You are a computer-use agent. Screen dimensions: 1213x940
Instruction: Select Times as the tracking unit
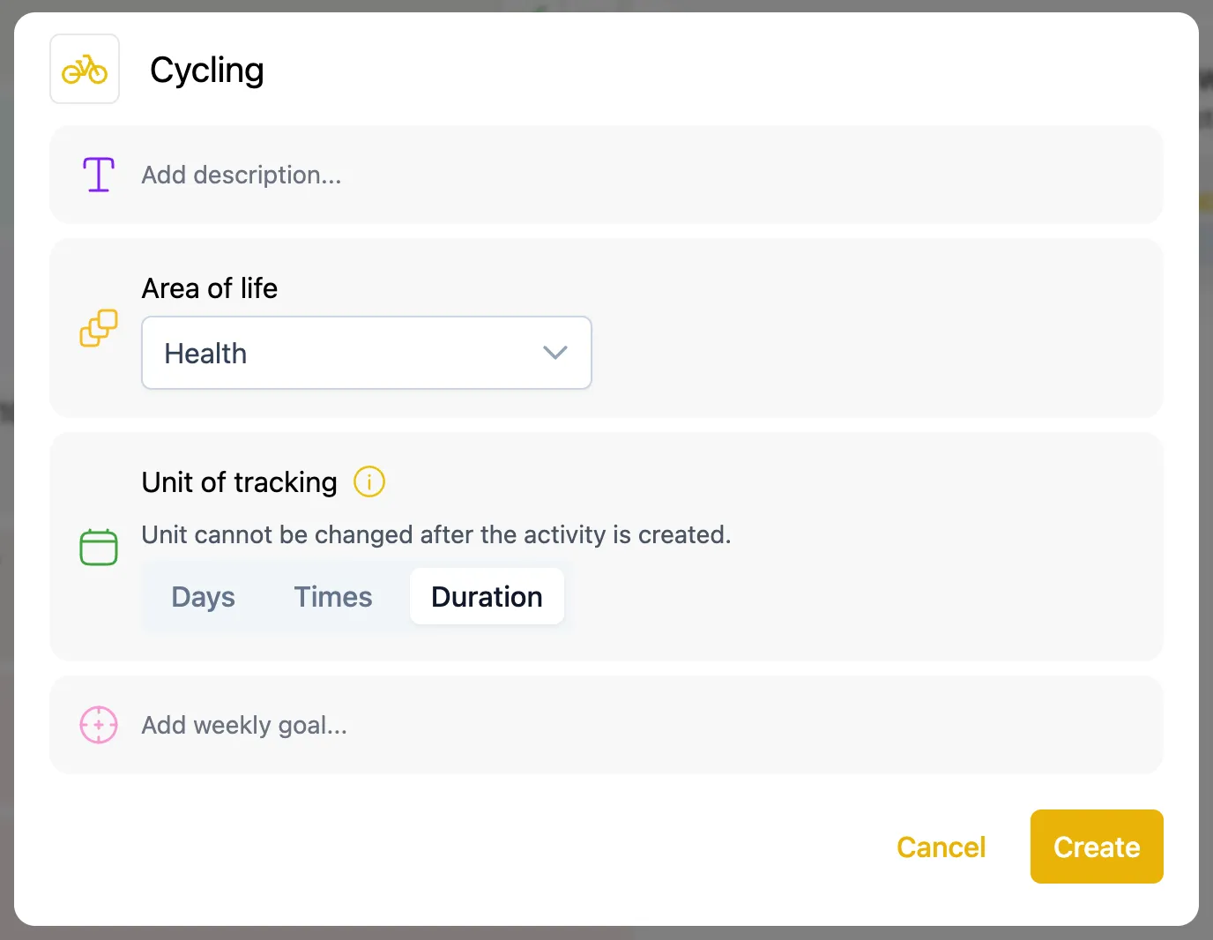(333, 597)
